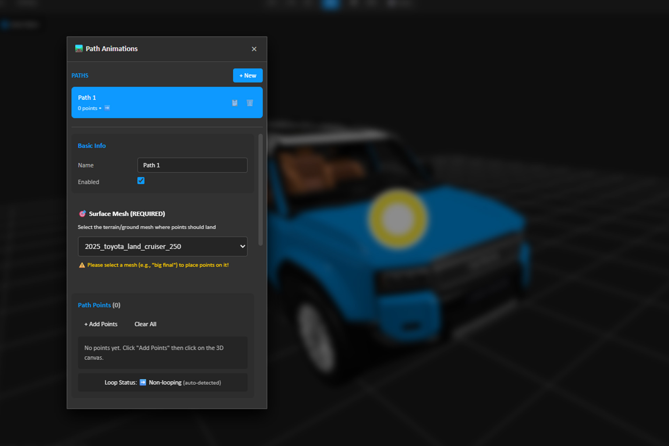669x446 pixels.
Task: Open the Surface Mesh dropdown
Action: pos(163,246)
